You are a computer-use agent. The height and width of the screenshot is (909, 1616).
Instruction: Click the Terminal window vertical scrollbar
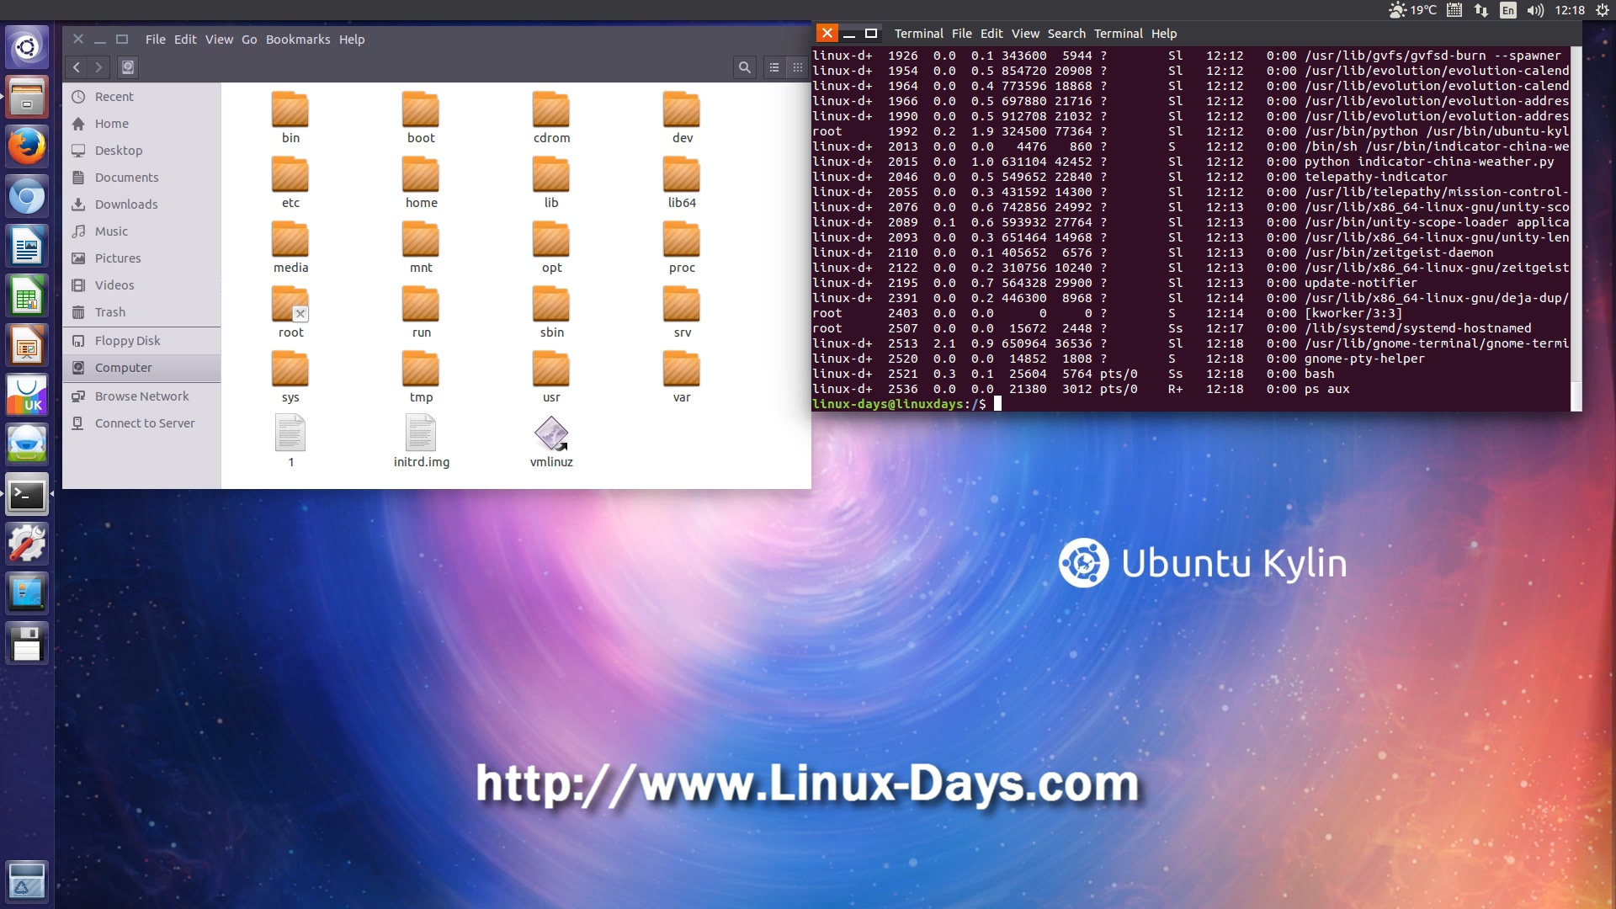coord(1576,229)
